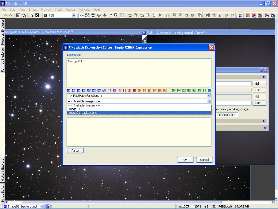Click the Undo arrow in toolbar
This screenshot has height=209, width=278.
point(5,15)
